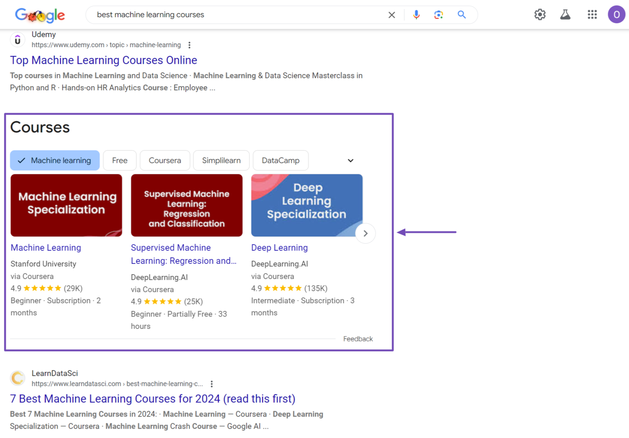Click the Google logo
This screenshot has height=438, width=629.
point(40,16)
